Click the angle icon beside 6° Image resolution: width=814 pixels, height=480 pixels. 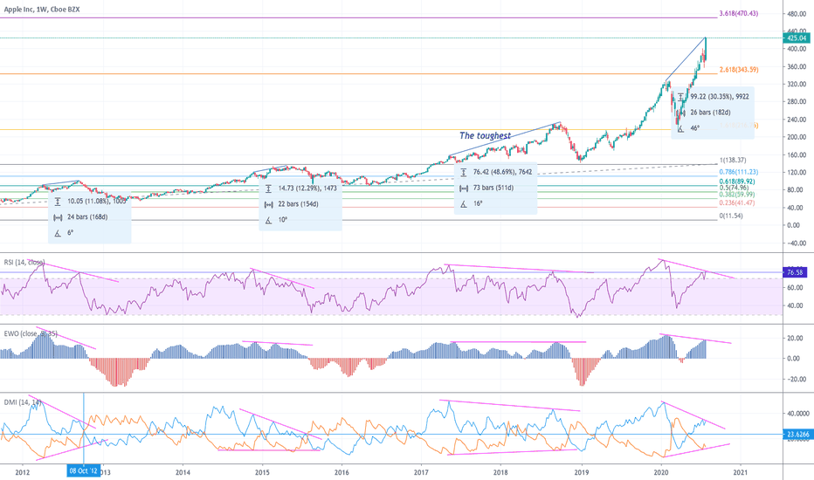pos(58,233)
